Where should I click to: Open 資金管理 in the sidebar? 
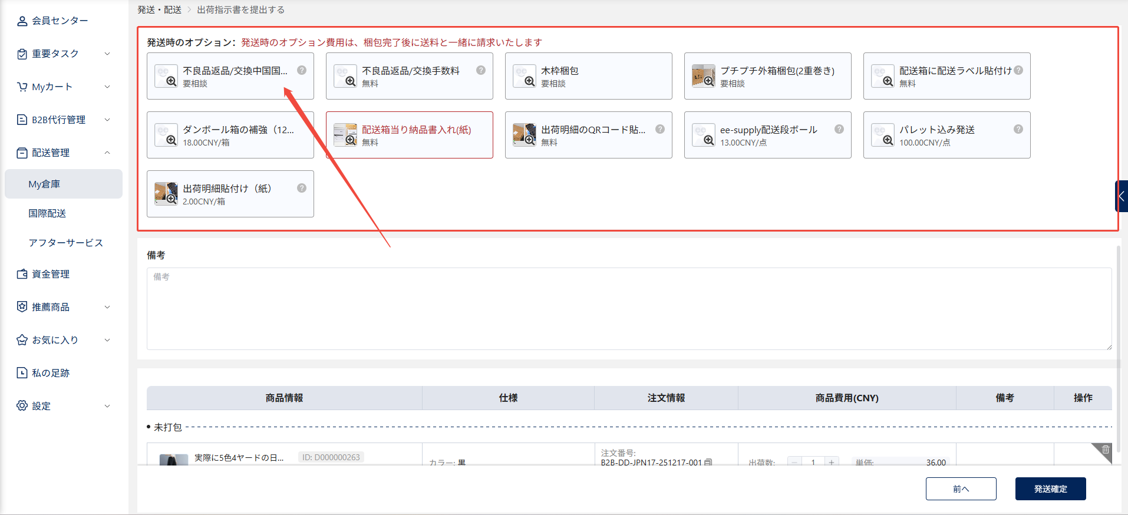coord(51,274)
